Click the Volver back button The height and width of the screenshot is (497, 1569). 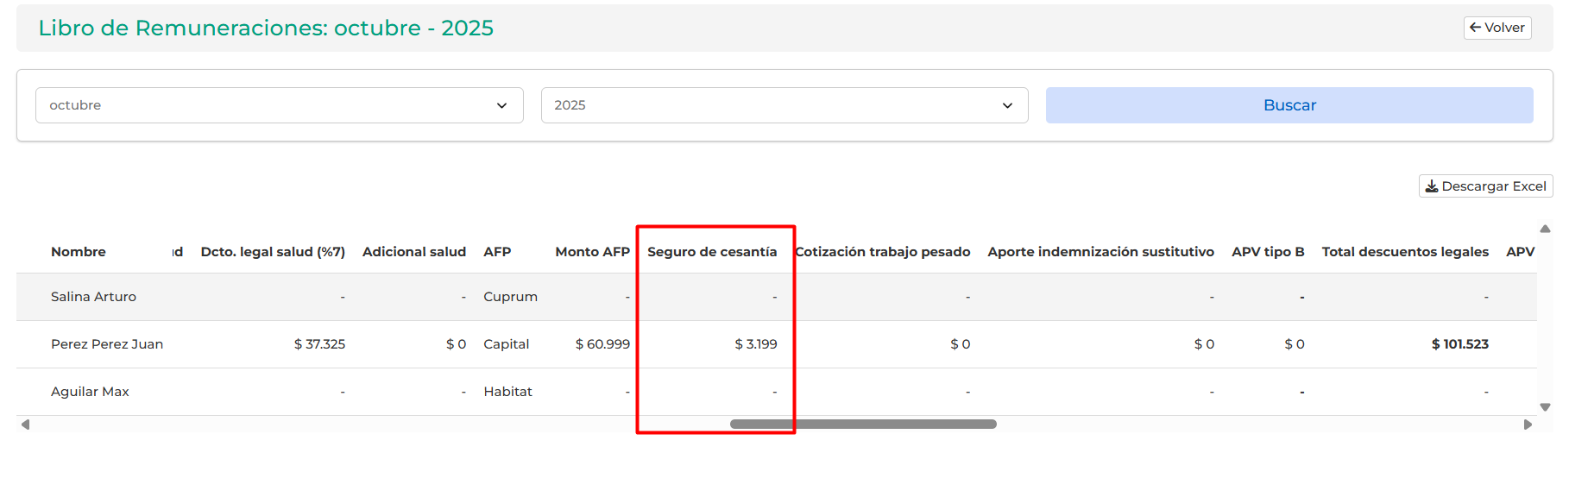[x=1497, y=28]
